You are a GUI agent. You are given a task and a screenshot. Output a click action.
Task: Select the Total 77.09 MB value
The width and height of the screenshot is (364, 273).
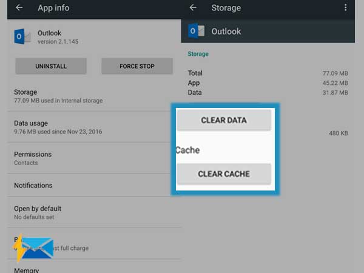(335, 73)
